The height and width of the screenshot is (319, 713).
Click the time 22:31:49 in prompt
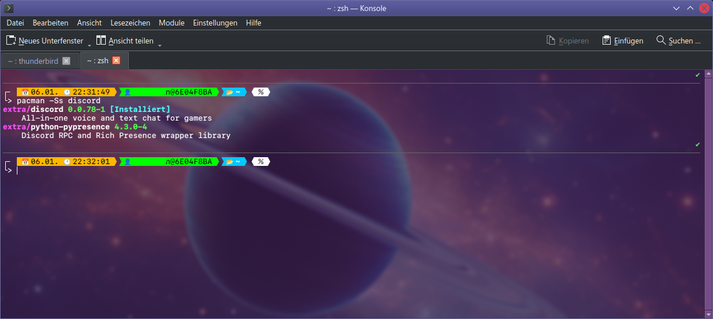pos(91,92)
